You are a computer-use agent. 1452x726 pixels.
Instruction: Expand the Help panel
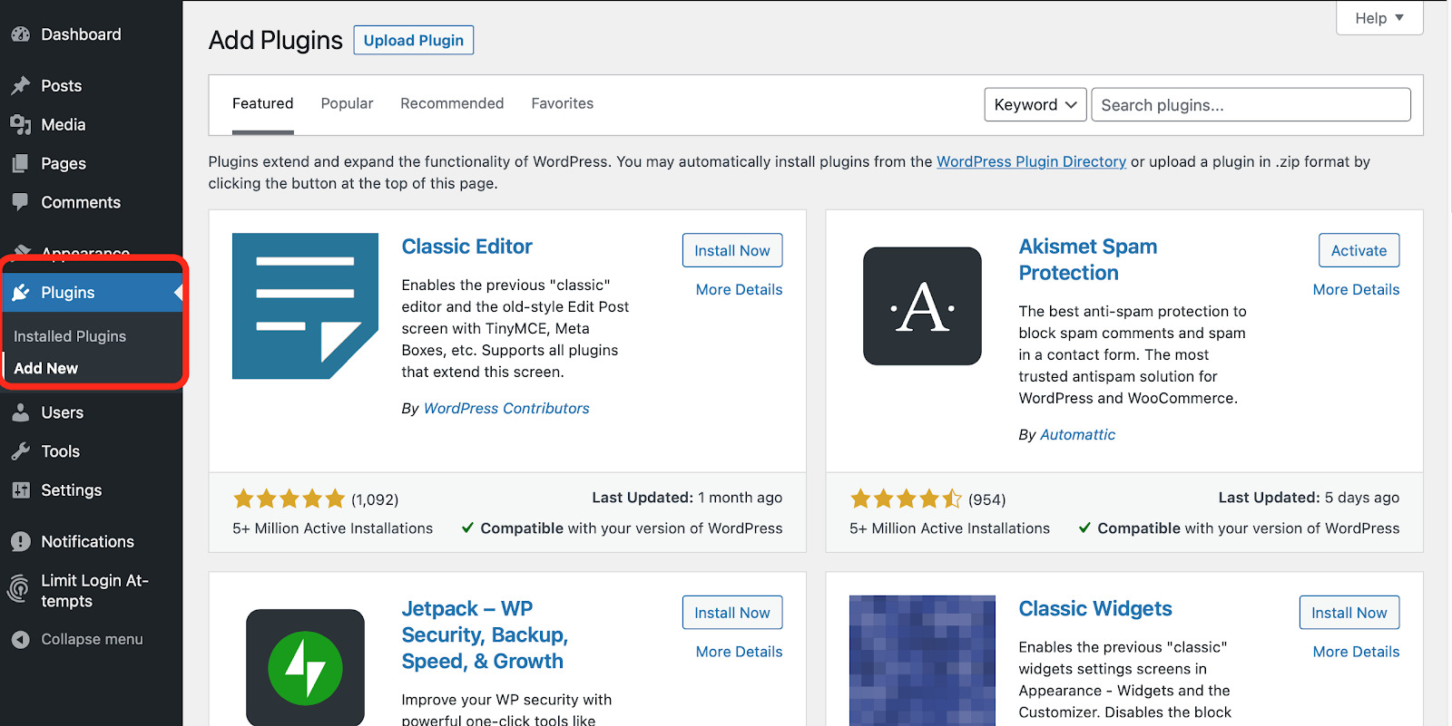pyautogui.click(x=1378, y=18)
